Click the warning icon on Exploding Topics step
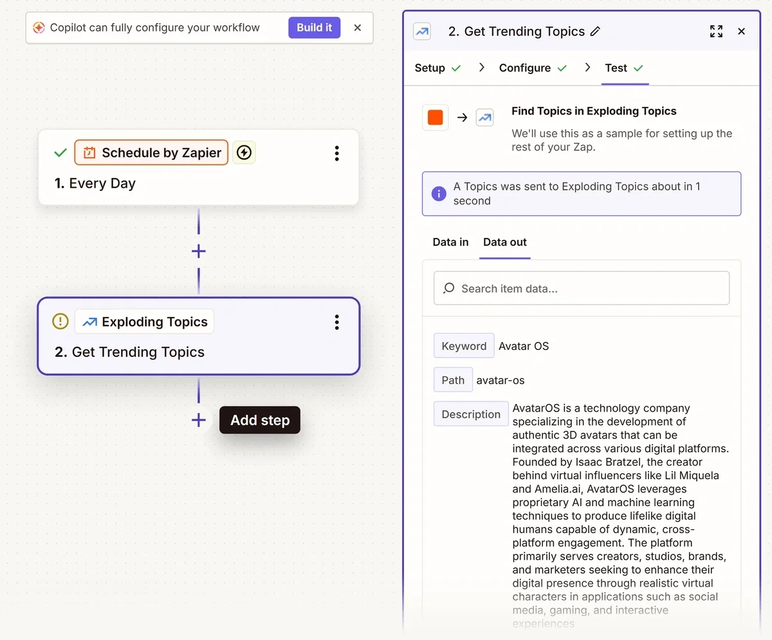The image size is (772, 640). [x=60, y=322]
